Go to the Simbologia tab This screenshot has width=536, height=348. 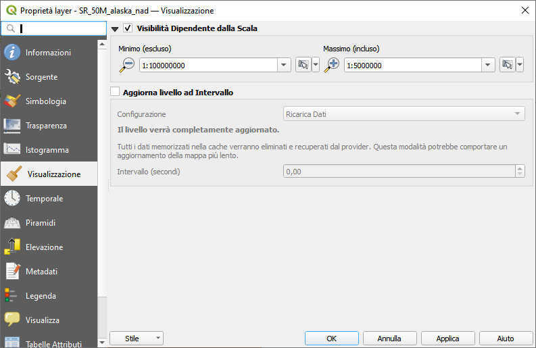49,101
